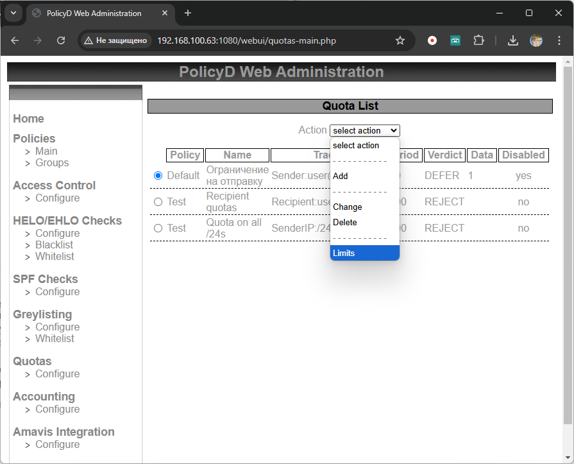Click the forward navigation arrow
The image size is (574, 464).
[37, 40]
